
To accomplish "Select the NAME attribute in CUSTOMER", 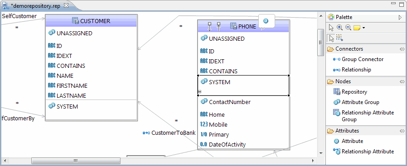I will (61, 76).
